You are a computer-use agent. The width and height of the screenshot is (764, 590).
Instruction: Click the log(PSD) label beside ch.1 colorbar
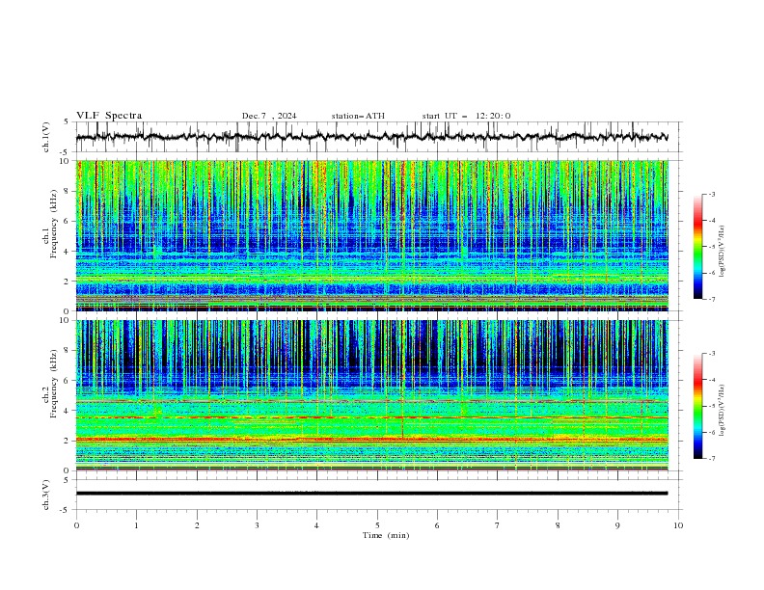coord(722,252)
